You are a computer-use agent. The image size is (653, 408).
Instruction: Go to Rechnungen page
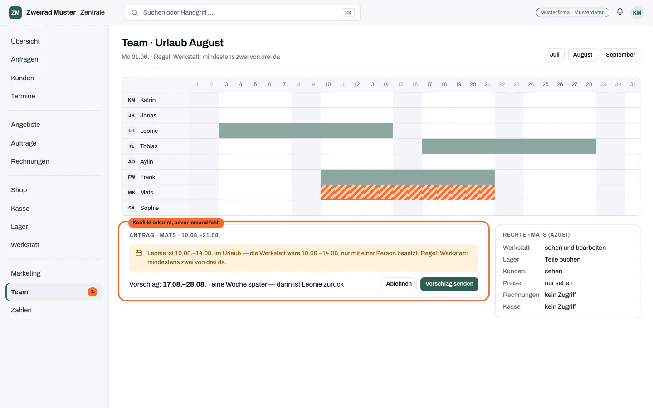54,161
